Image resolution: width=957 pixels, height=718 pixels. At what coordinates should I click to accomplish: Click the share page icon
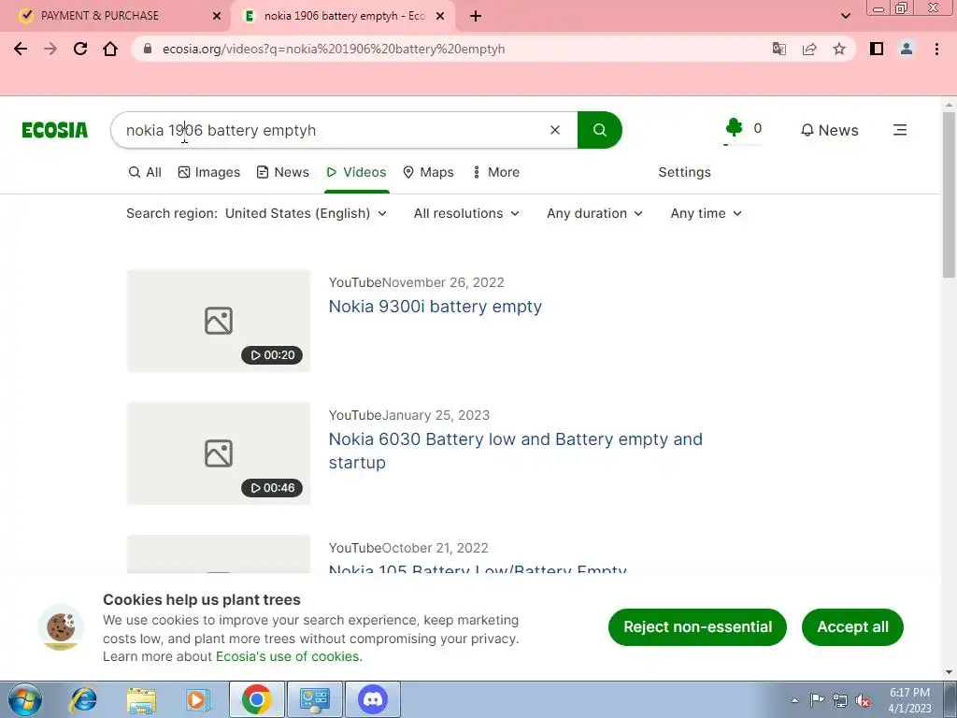click(809, 49)
